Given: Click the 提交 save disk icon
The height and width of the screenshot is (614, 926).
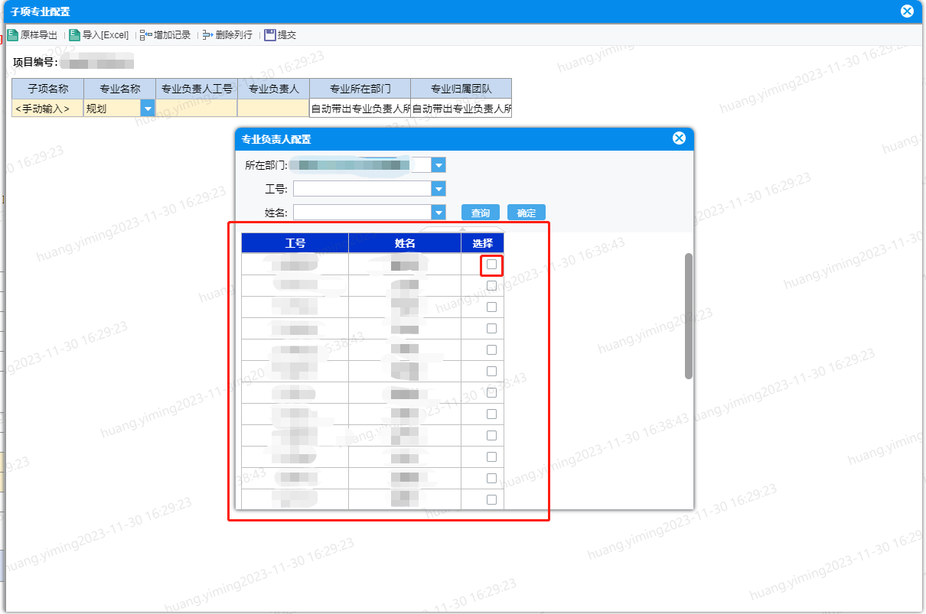Looking at the screenshot, I should [269, 35].
